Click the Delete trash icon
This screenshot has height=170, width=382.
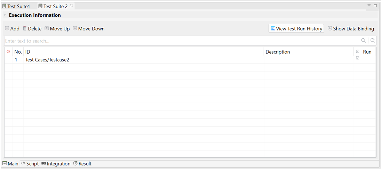point(25,29)
